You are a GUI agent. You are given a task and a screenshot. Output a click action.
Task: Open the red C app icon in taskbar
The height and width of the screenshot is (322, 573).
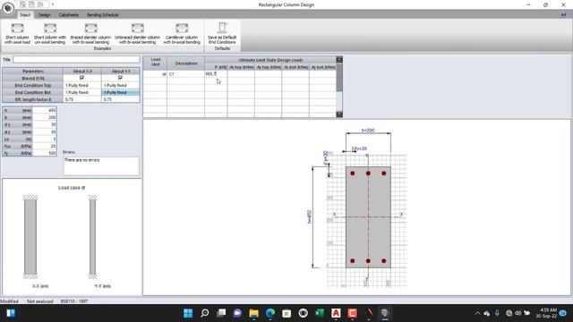[353, 313]
